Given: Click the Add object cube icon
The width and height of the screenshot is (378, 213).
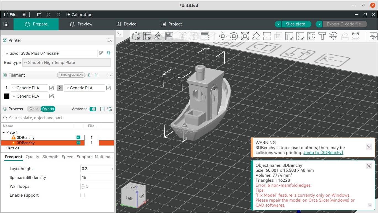Looking at the screenshot, I should click(x=136, y=36).
